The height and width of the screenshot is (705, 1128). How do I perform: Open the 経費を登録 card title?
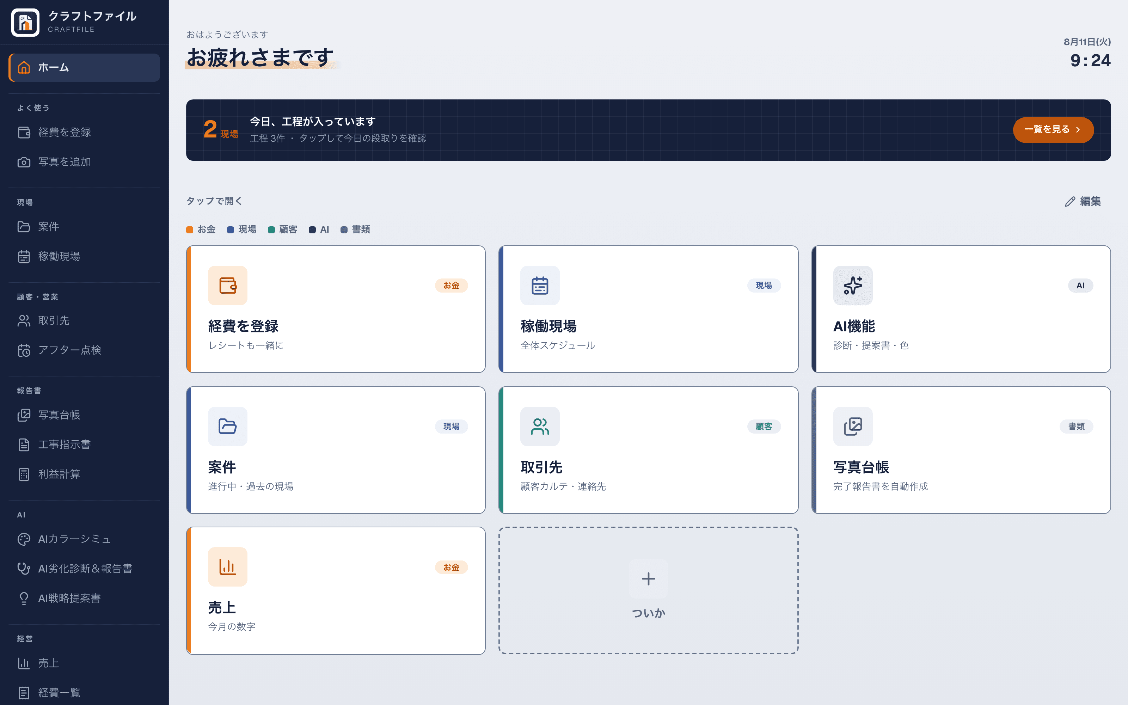click(x=243, y=326)
